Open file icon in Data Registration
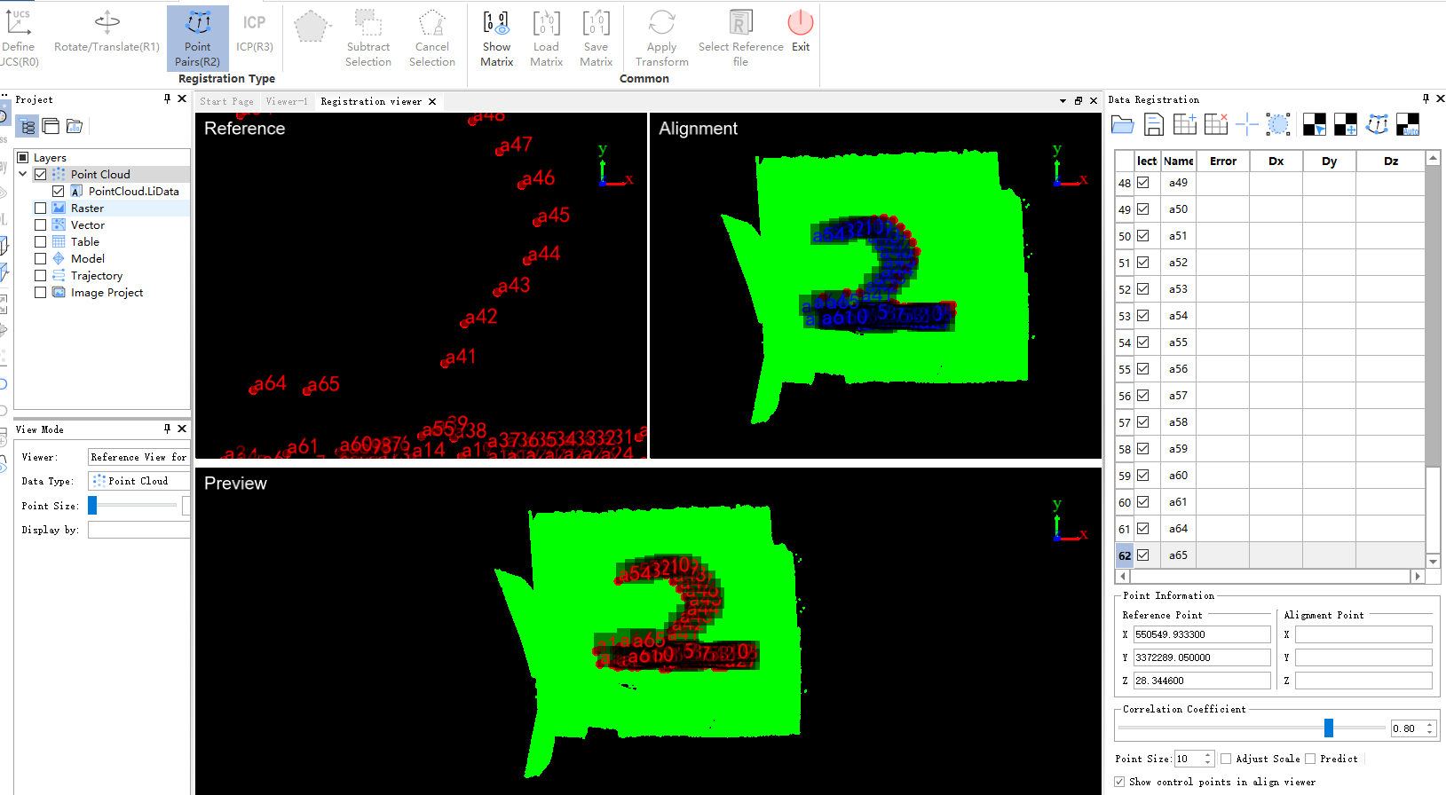 pos(1123,125)
